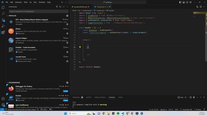The image size is (207, 116).
Task: Open terminal panel more actions ellipsis
Action: click(197, 97)
